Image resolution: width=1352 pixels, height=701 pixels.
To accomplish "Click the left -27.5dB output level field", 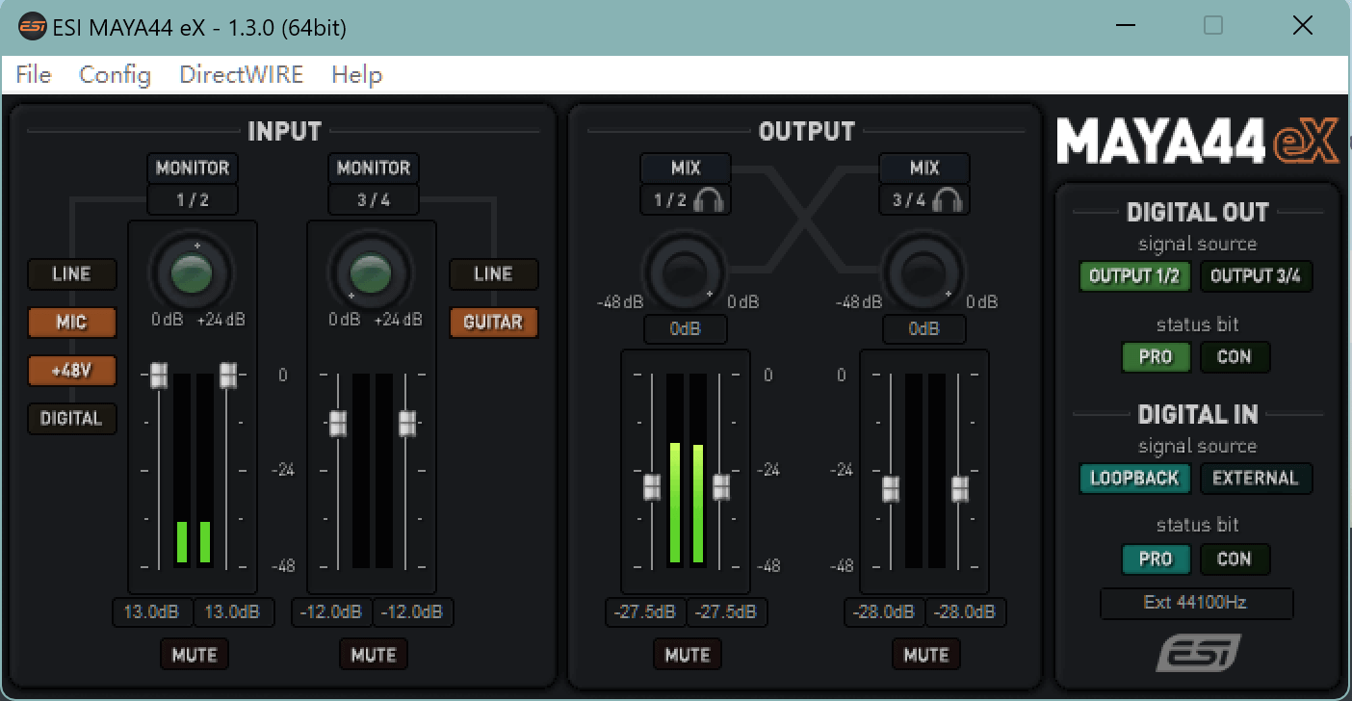I will [645, 612].
